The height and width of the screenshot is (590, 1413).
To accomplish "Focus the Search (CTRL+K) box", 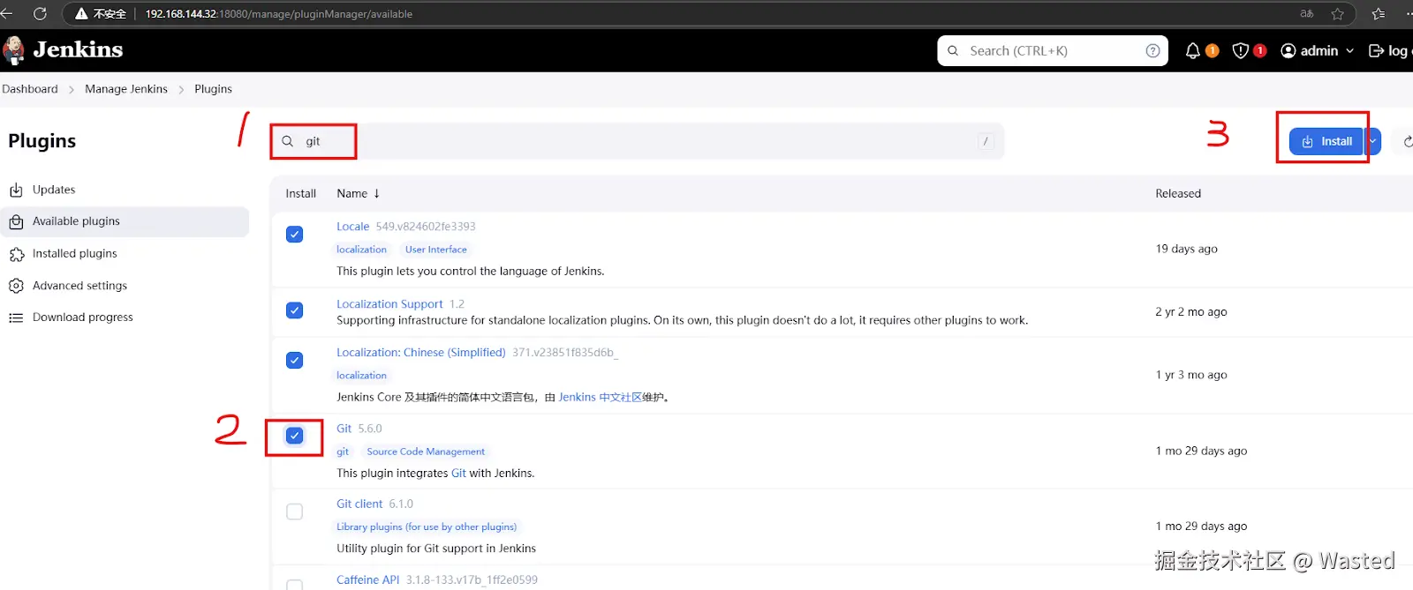I will point(1053,51).
